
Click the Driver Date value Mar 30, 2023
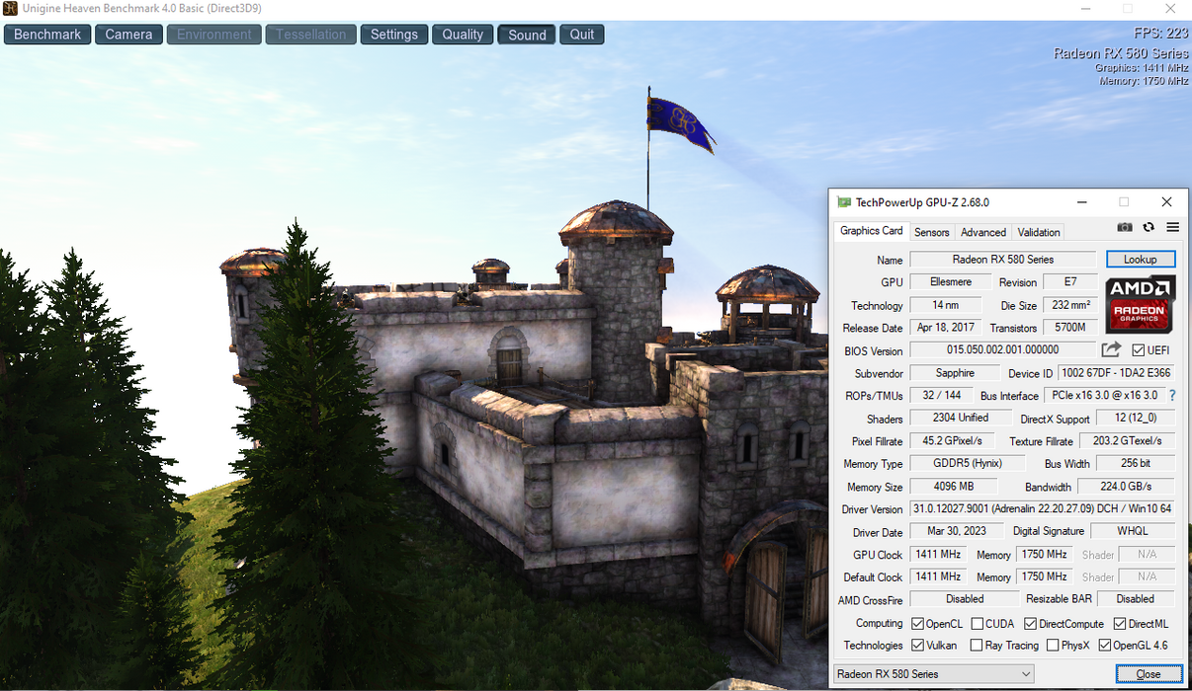pos(956,531)
